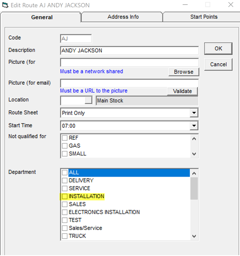Screen dimensions: 240x256
Task: Open the Start Points tab
Action: [x=204, y=17]
